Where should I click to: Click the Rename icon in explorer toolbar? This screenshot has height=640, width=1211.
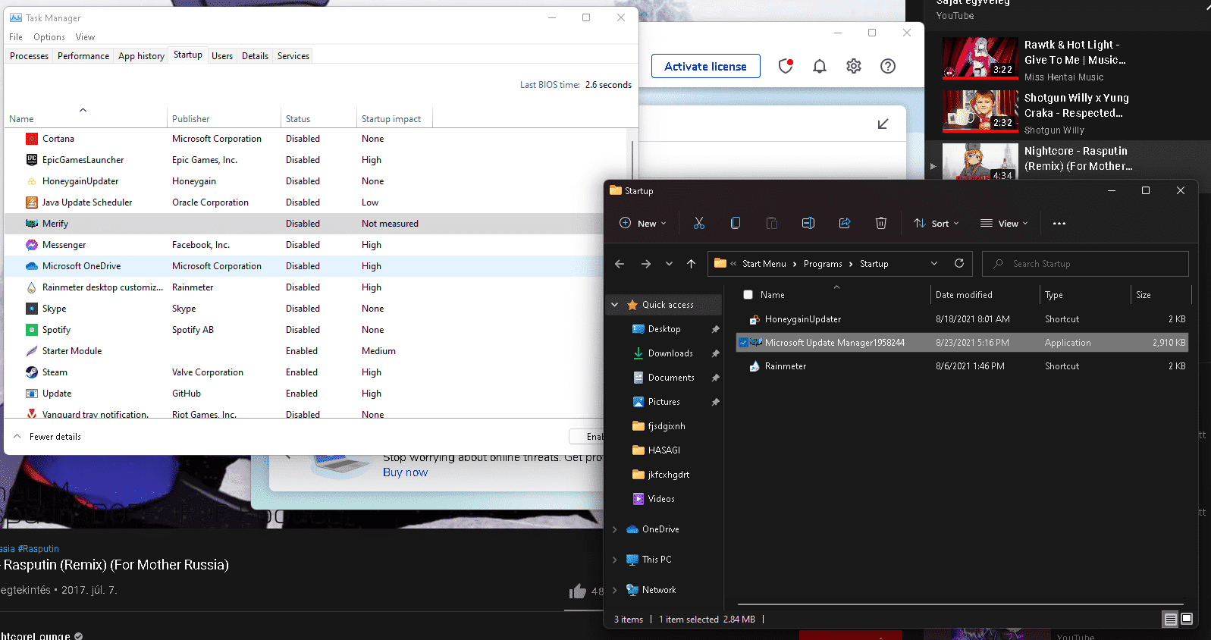808,223
